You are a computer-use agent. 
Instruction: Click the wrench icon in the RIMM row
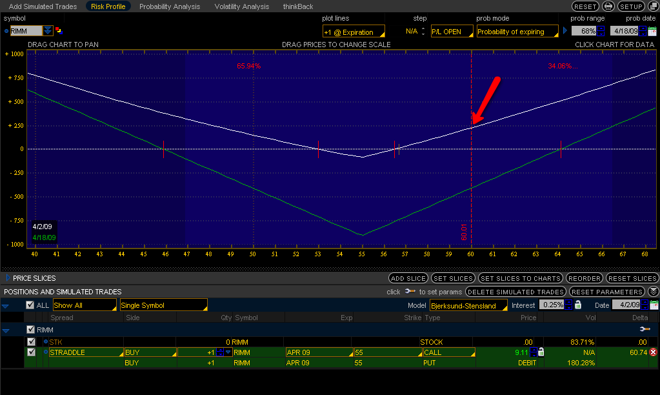coord(644,329)
